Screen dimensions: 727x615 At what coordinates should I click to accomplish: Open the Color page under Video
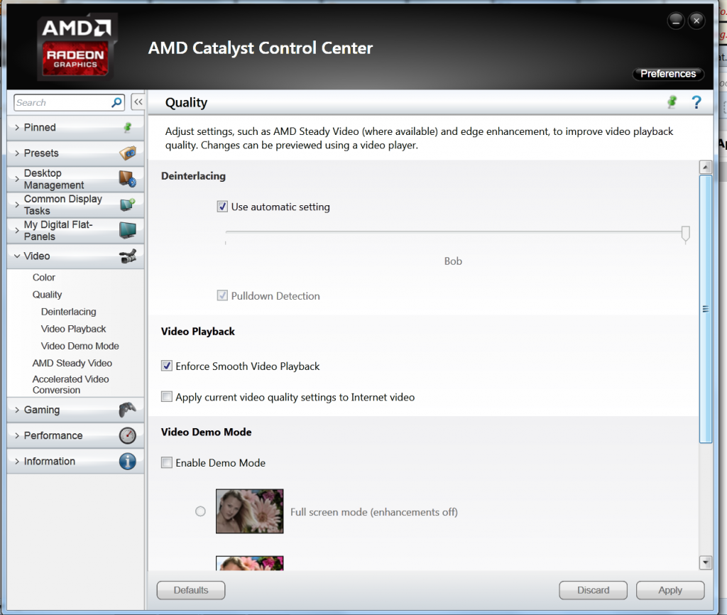[43, 278]
